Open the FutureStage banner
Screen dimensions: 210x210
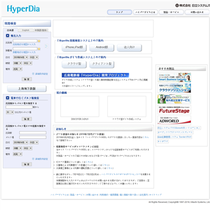[x=174, y=110]
